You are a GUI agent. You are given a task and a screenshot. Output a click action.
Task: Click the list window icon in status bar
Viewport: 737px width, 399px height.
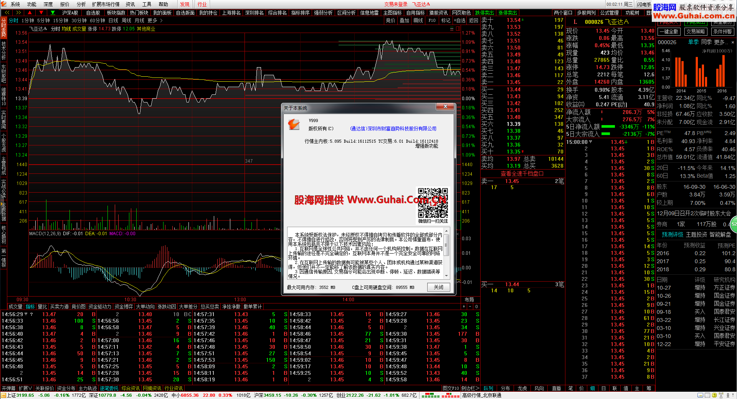pyautogui.click(x=707, y=395)
